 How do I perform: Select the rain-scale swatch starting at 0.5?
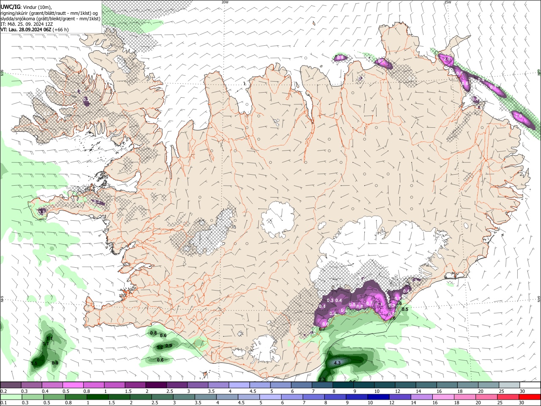(54, 397)
